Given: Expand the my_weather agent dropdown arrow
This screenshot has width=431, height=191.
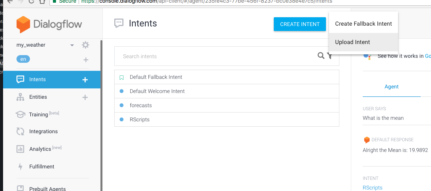Looking at the screenshot, I should 72,45.
